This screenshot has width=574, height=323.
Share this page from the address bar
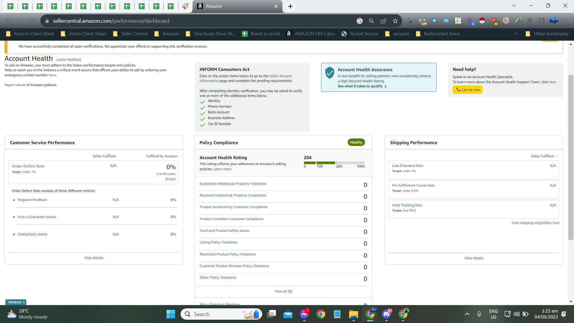point(383,21)
